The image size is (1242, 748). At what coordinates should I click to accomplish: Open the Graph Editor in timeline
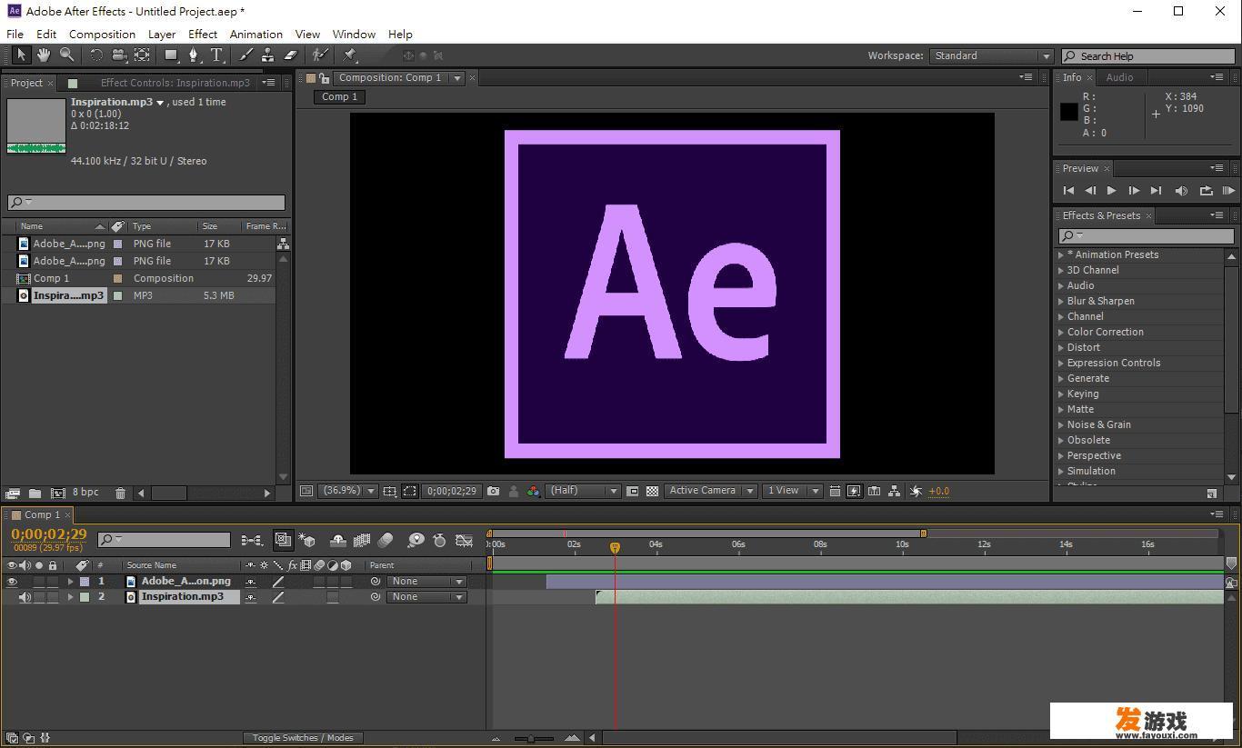point(465,540)
